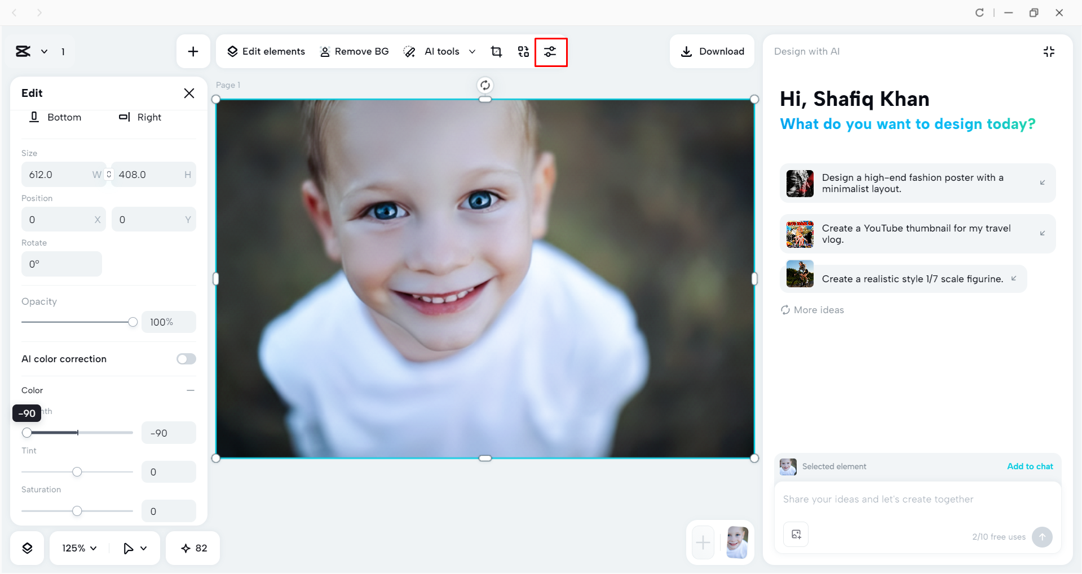Open Edit elements in the toolbar
This screenshot has width=1082, height=574.
tap(266, 51)
